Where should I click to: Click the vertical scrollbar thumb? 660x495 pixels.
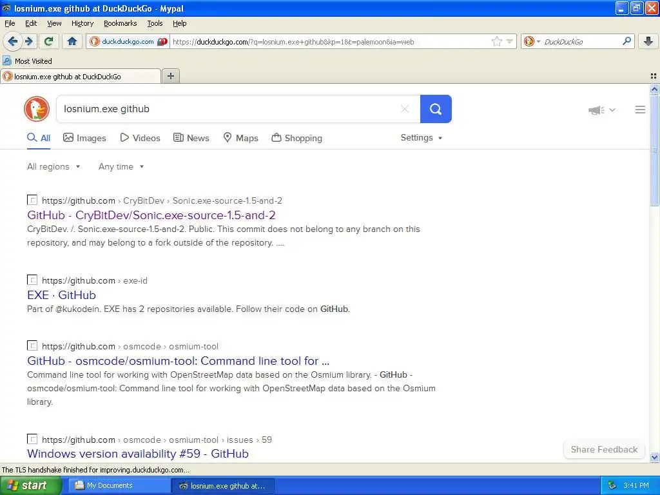654,150
